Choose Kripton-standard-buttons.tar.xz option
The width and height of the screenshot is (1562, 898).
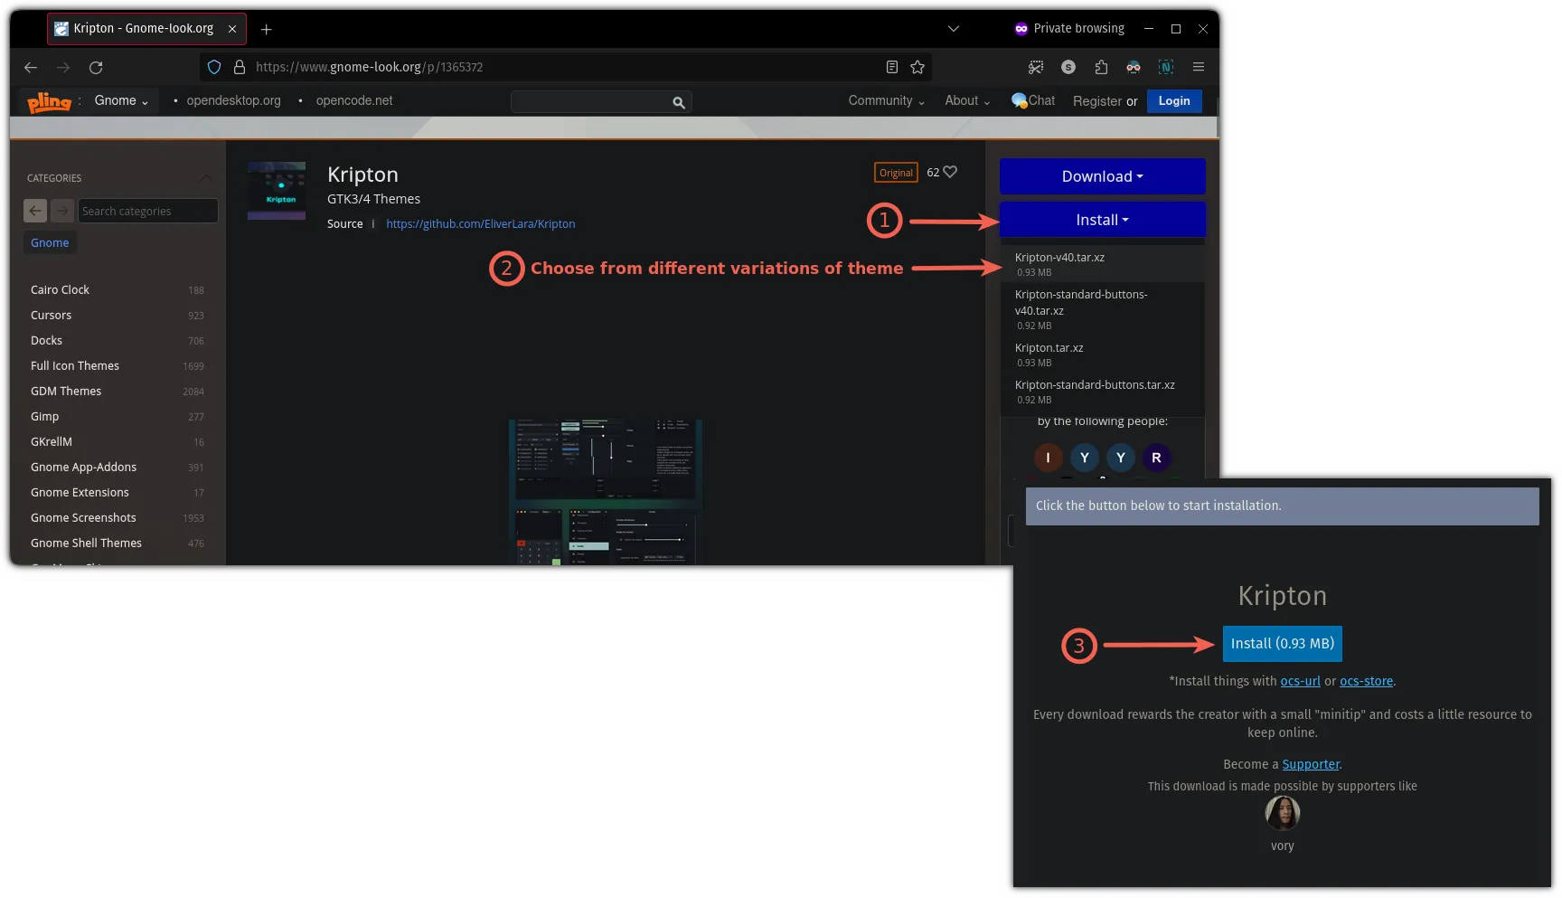click(x=1095, y=385)
